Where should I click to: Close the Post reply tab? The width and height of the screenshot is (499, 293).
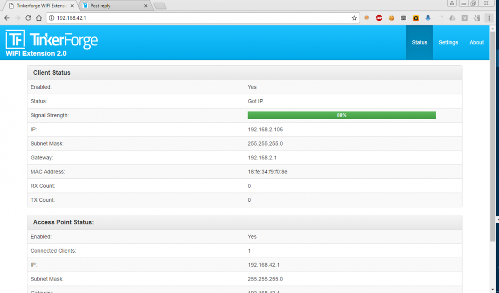(146, 6)
